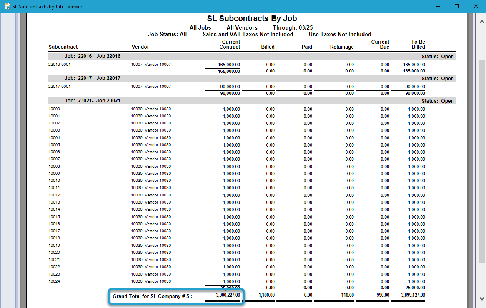This screenshot has height=308, width=486.
Task: Click 'Job Status: All' text
Action: coord(168,35)
